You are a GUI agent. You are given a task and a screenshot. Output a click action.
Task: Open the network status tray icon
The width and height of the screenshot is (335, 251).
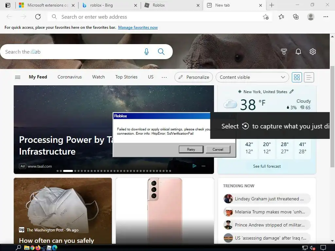[x=305, y=248]
